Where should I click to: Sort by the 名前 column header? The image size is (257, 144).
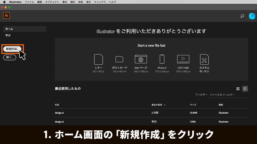click(x=57, y=105)
